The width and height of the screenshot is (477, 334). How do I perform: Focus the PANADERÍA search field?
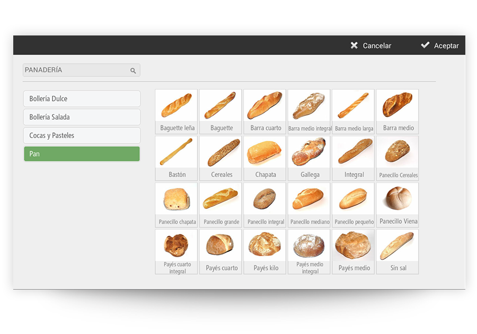click(82, 70)
